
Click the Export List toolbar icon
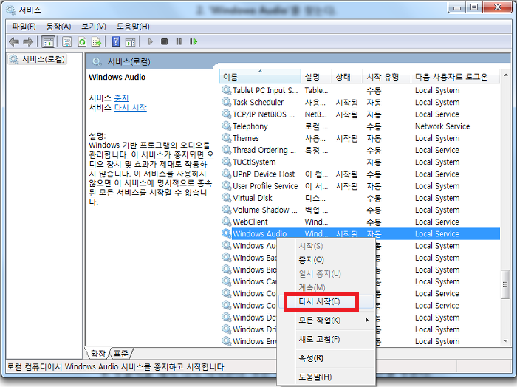coord(96,42)
